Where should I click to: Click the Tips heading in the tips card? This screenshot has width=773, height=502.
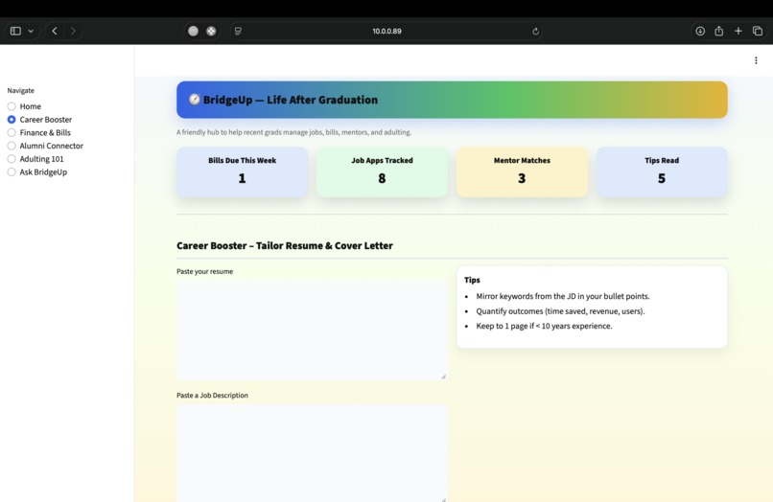pyautogui.click(x=472, y=280)
